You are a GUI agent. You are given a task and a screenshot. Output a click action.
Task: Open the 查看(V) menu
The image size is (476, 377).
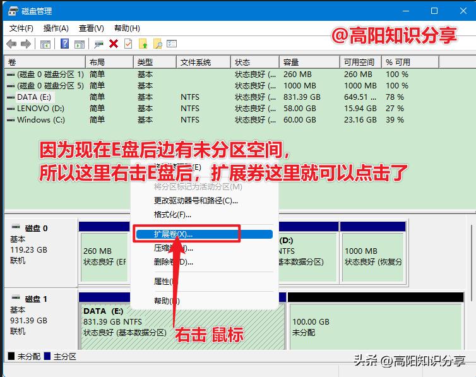tap(91, 28)
